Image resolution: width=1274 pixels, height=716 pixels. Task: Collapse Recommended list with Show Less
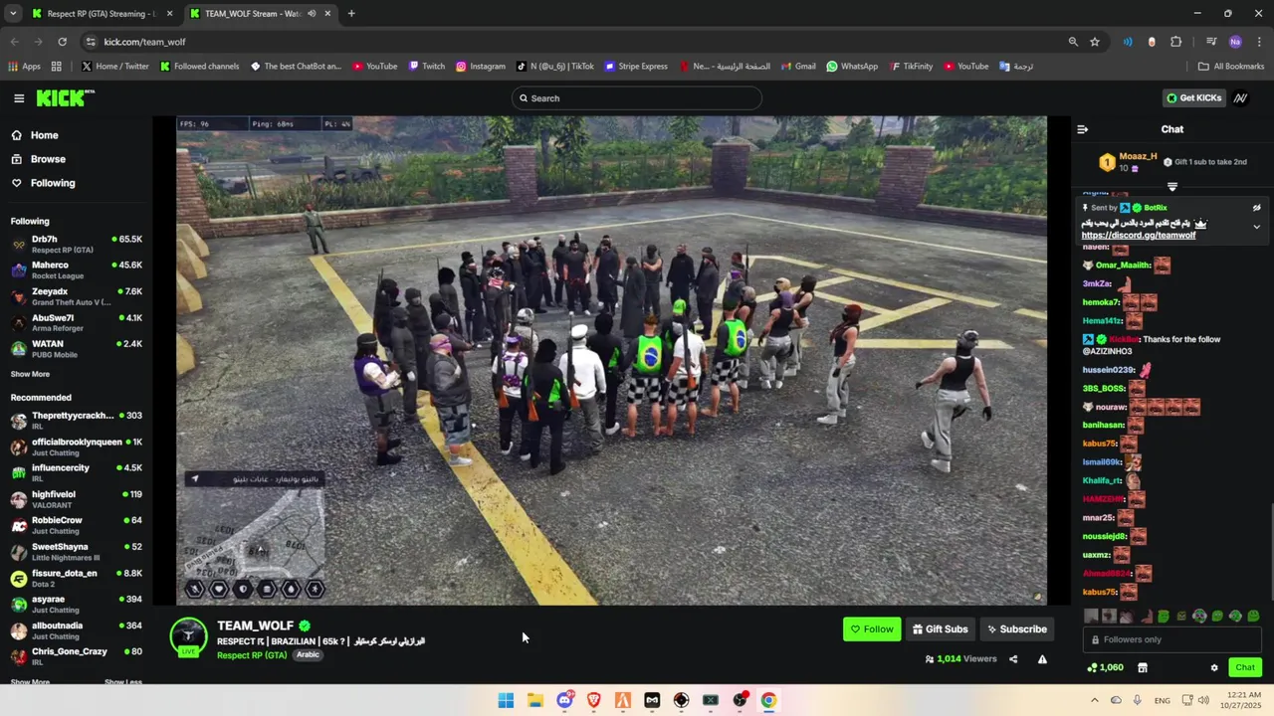coord(123,682)
